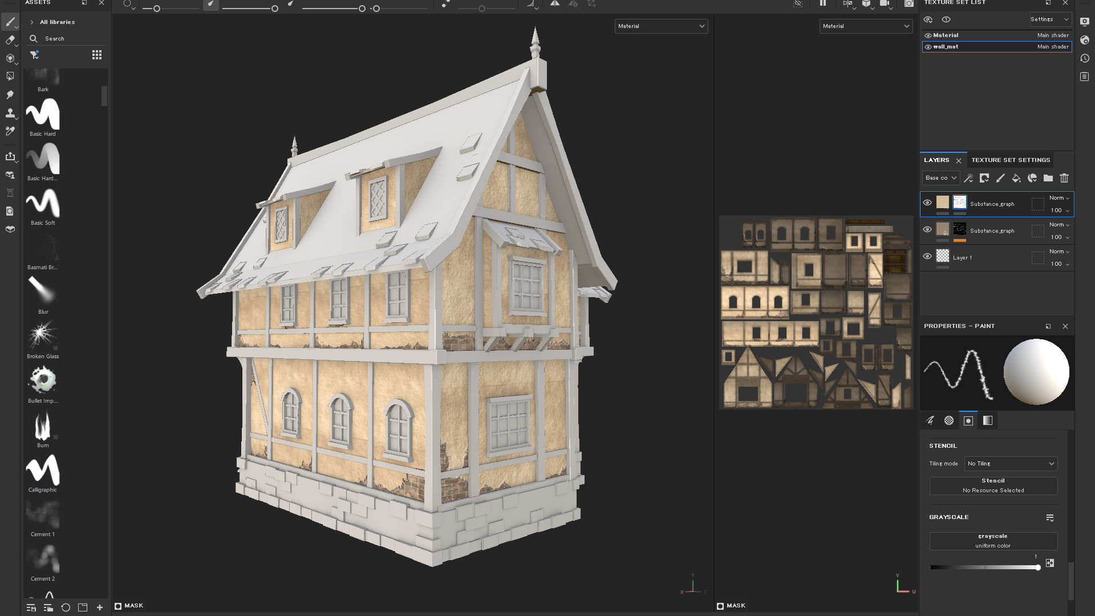The image size is (1095, 616).
Task: Hide Layer 1
Action: (x=927, y=256)
